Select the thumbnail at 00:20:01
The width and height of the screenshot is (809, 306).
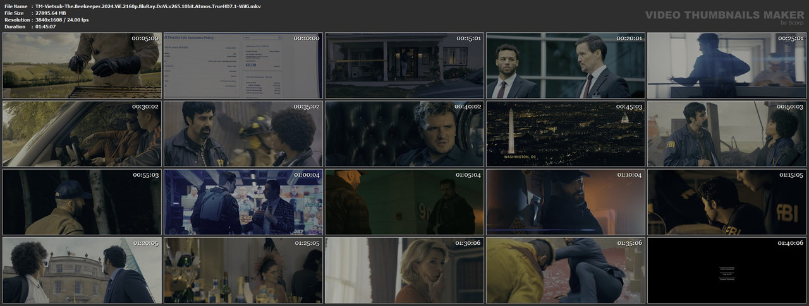point(565,66)
